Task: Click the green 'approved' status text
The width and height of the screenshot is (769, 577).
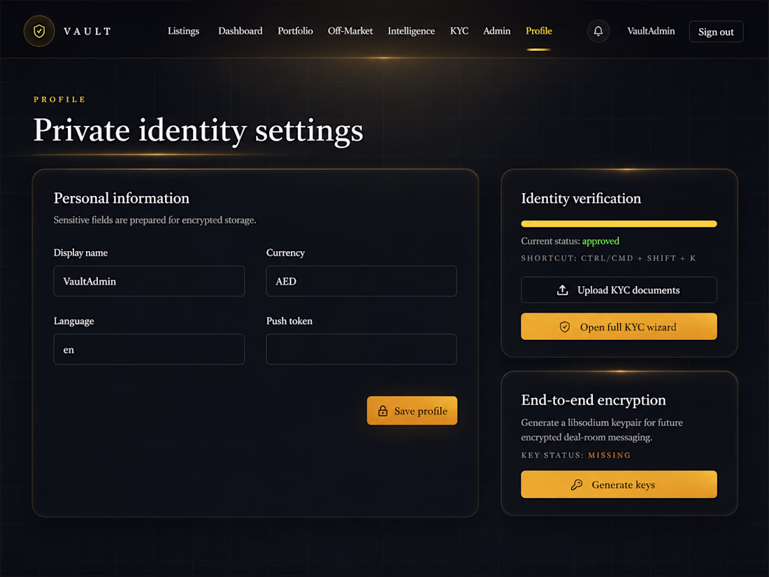Action: pos(601,241)
